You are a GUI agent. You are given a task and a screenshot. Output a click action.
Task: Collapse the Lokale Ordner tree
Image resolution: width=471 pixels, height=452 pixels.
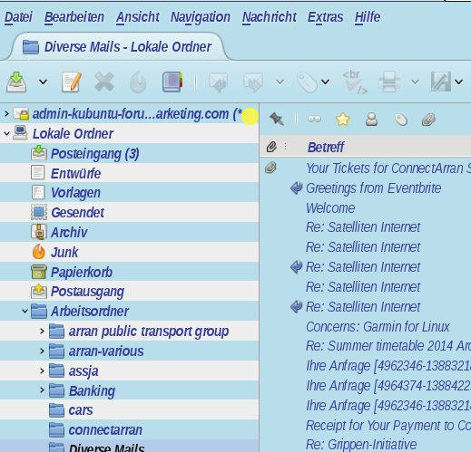click(x=6, y=133)
